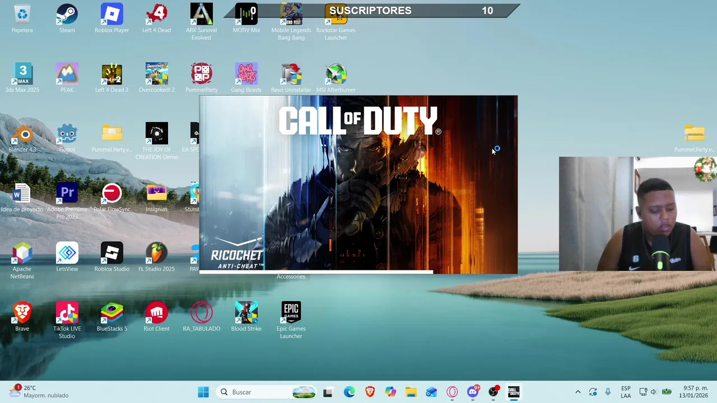The width and height of the screenshot is (717, 403).
Task: Open Discord from the taskbar
Action: tap(473, 392)
